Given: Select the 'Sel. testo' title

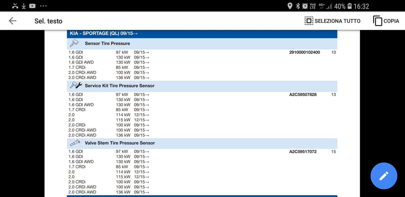Looking at the screenshot, I should [48, 21].
